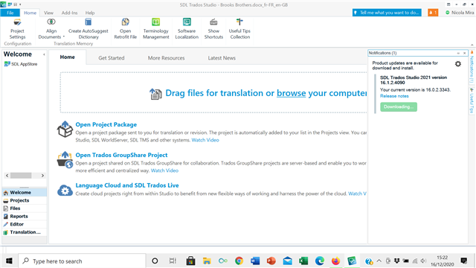This screenshot has width=476, height=268.
Task: Open the Useful Tips Collection
Action: 239,29
